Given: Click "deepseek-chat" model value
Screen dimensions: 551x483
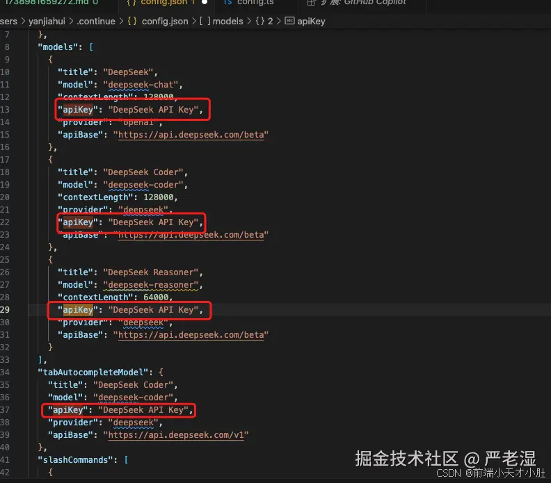Looking at the screenshot, I should pyautogui.click(x=141, y=85).
